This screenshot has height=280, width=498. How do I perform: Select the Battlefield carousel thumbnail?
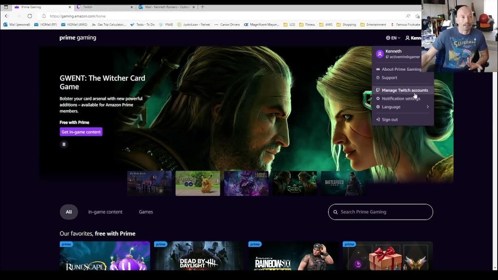click(343, 183)
